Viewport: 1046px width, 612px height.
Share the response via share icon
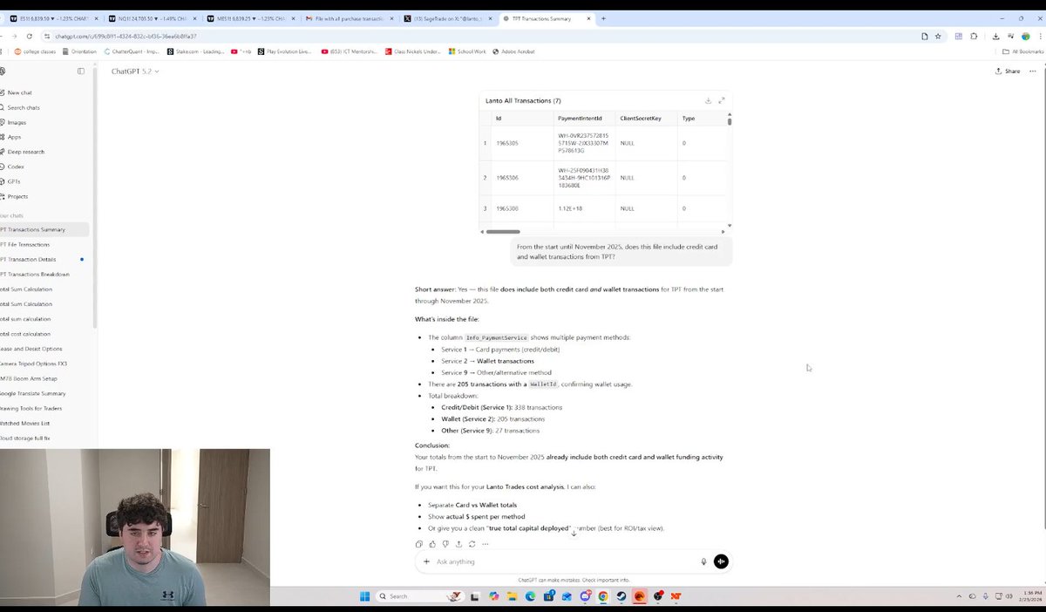(x=458, y=544)
